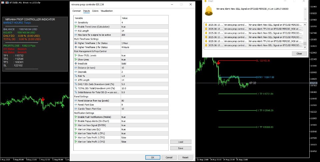Click the integer icon beside Sensitivity
Image resolution: width=320 pixels, height=162 pixels.
(76, 22)
